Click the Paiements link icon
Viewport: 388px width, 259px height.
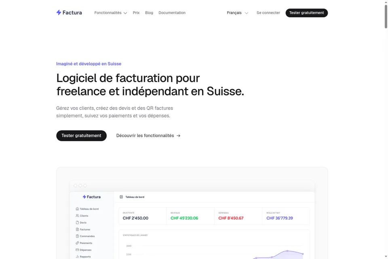(x=77, y=243)
